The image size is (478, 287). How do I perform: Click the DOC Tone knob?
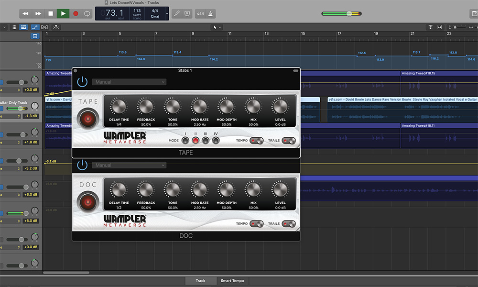(173, 190)
